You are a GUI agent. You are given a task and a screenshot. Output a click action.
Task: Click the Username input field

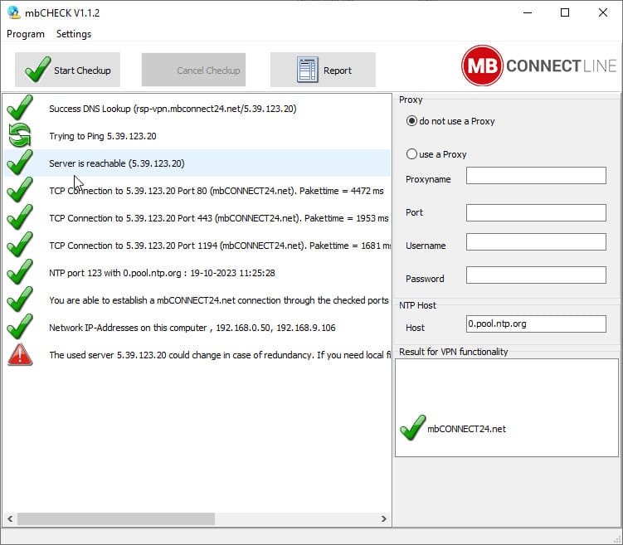[536, 242]
